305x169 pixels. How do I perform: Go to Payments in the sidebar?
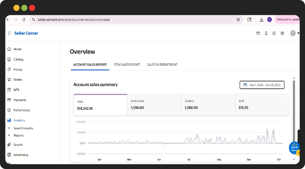pos(20,100)
